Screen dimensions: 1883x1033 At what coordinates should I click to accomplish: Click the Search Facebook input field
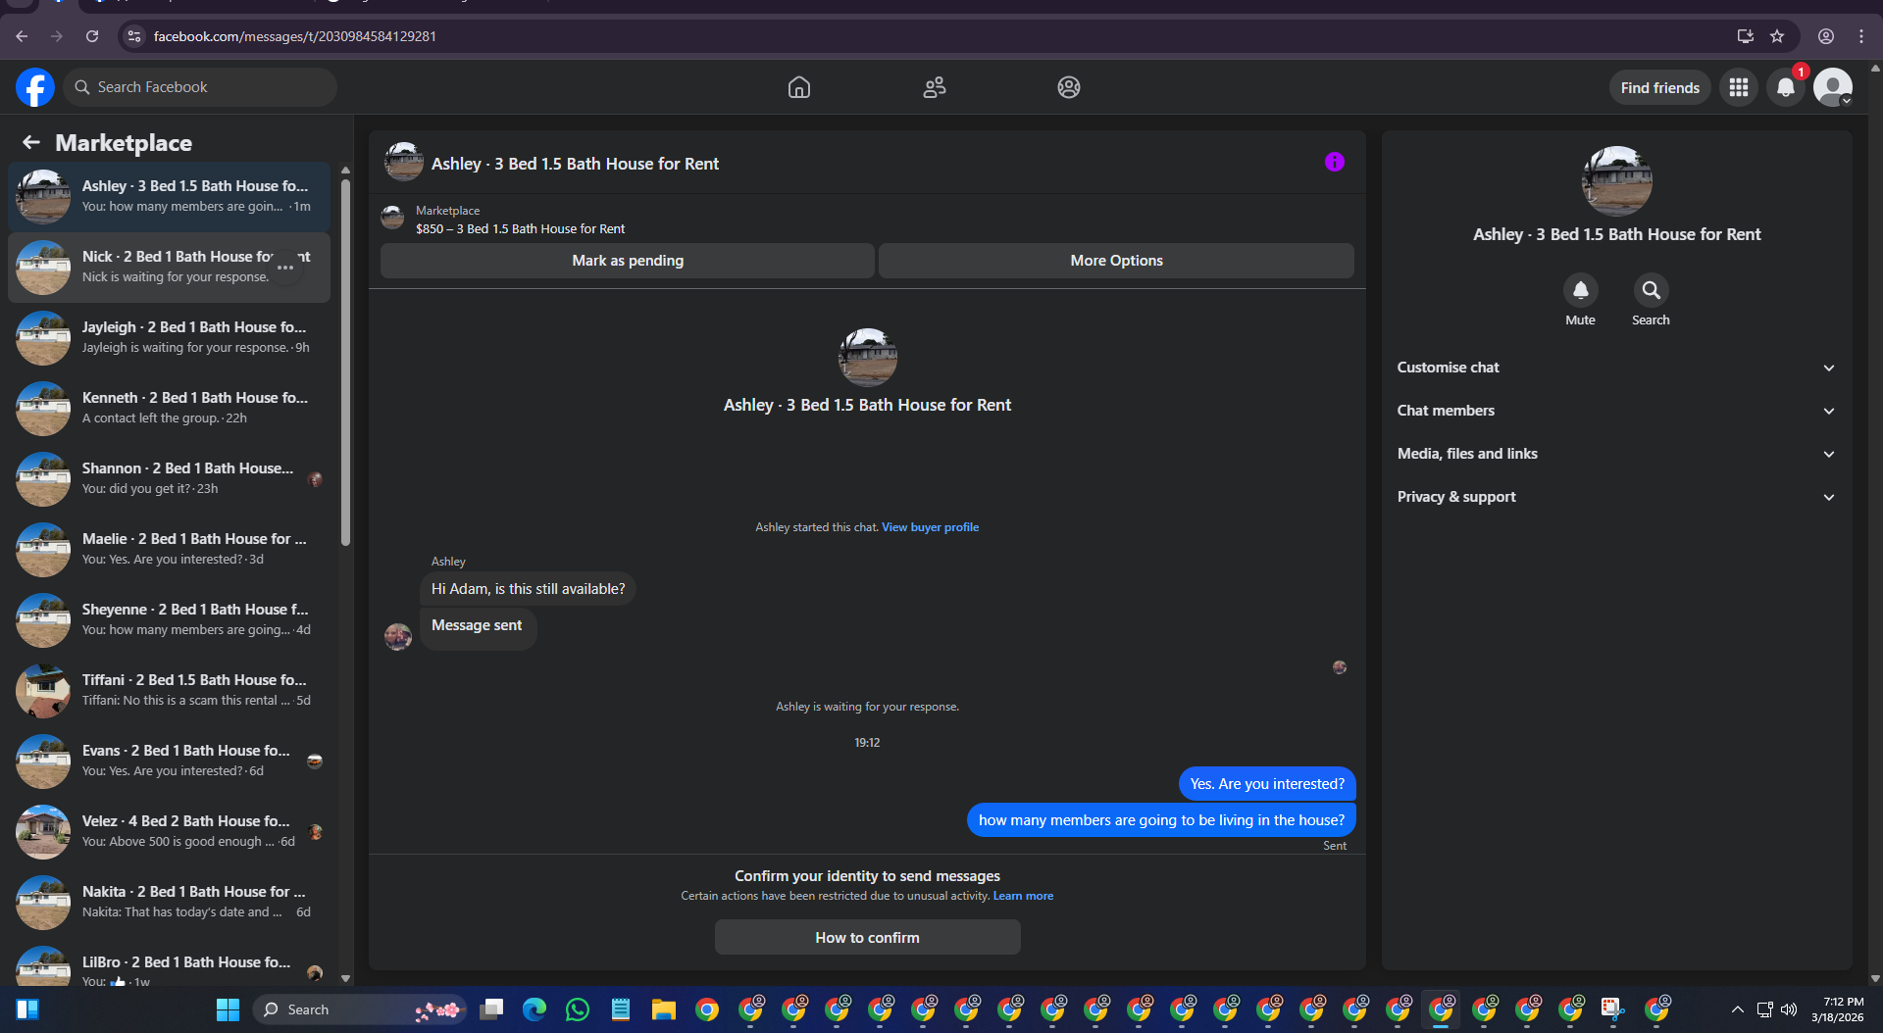point(200,87)
